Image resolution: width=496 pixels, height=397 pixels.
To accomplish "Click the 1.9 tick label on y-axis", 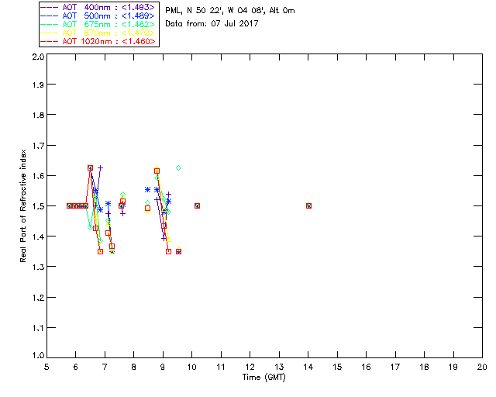I will [38, 85].
